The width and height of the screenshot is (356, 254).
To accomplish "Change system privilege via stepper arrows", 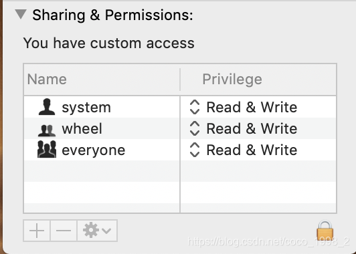I will click(195, 107).
